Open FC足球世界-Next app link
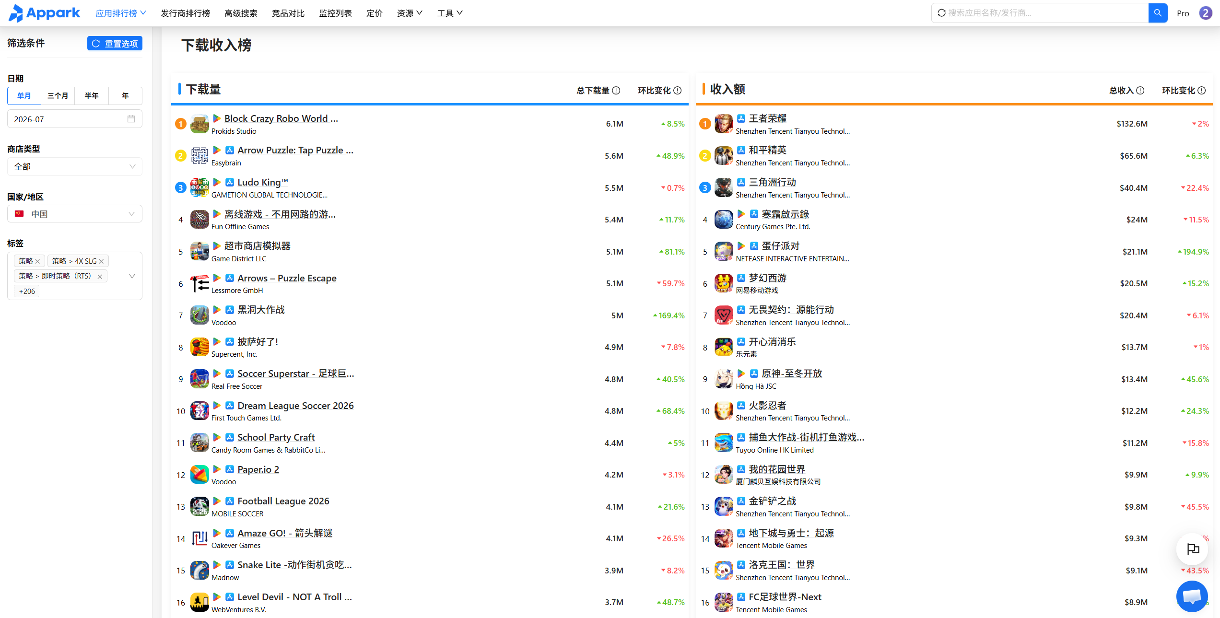 tap(785, 597)
